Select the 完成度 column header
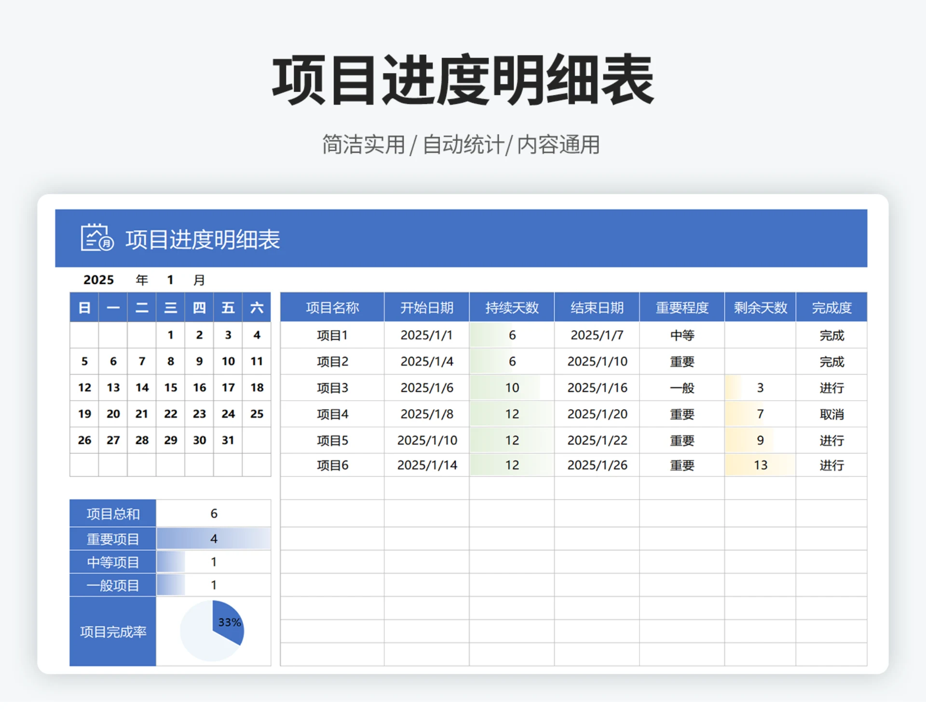 832,307
